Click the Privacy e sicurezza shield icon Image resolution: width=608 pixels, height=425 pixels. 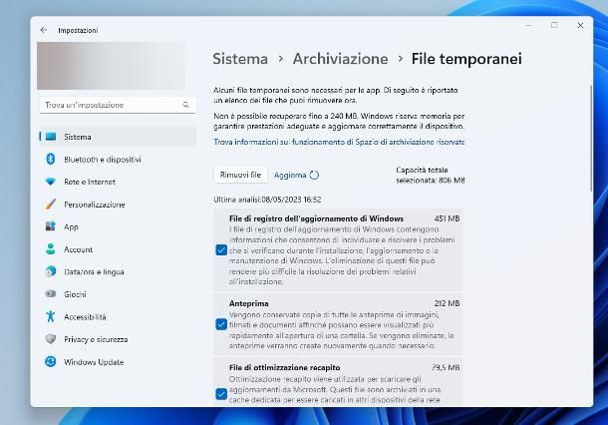[51, 339]
